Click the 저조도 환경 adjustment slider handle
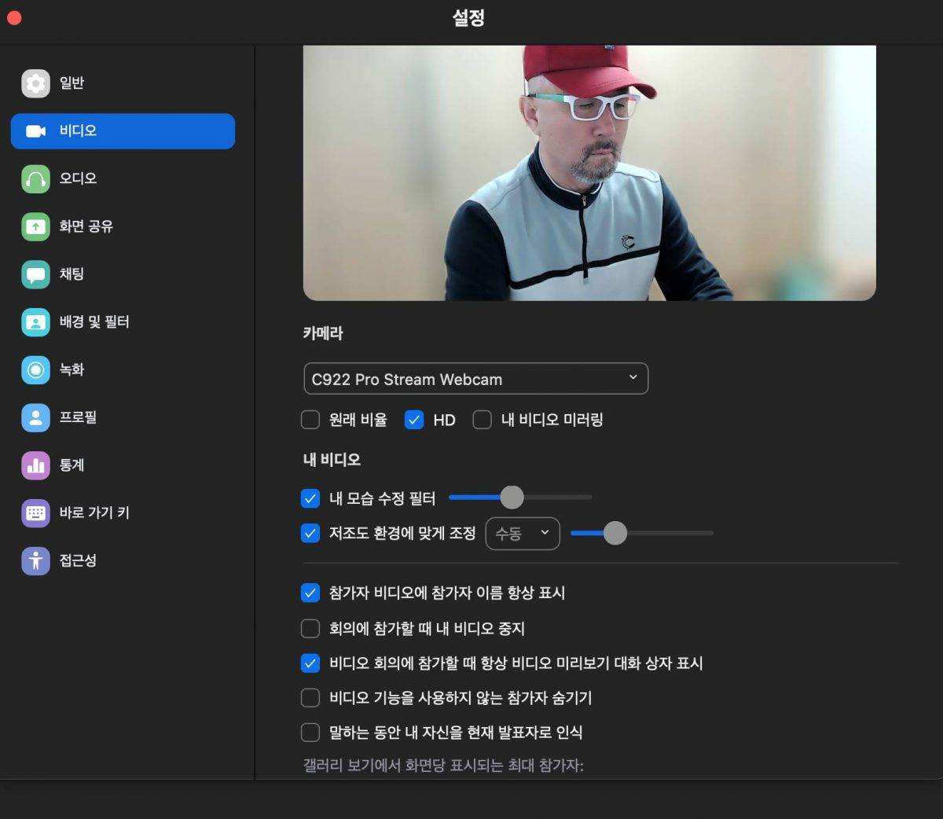Image resolution: width=943 pixels, height=819 pixels. [615, 533]
